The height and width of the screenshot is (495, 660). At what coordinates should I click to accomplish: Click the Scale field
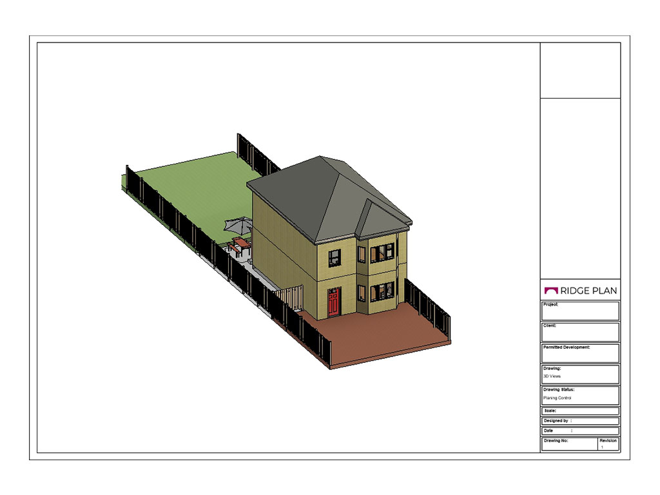580,411
